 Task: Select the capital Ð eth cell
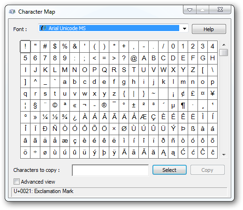[x=45, y=129]
